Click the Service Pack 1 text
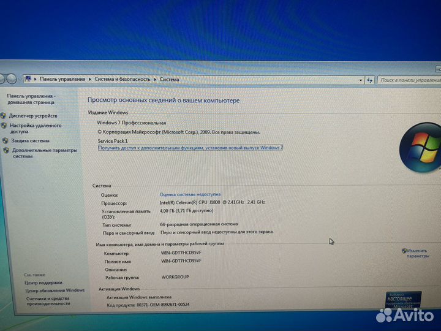 coord(113,141)
